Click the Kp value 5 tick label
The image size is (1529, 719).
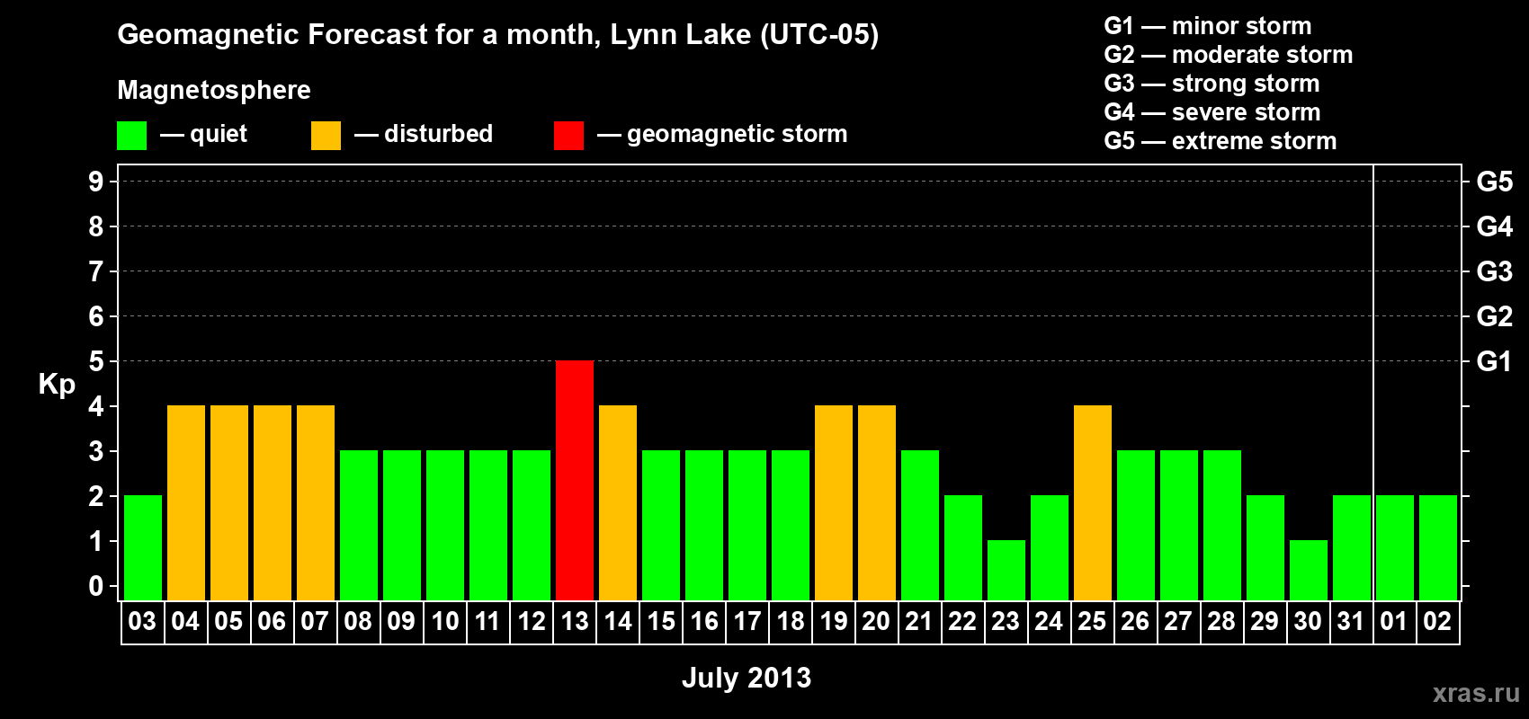coord(96,361)
